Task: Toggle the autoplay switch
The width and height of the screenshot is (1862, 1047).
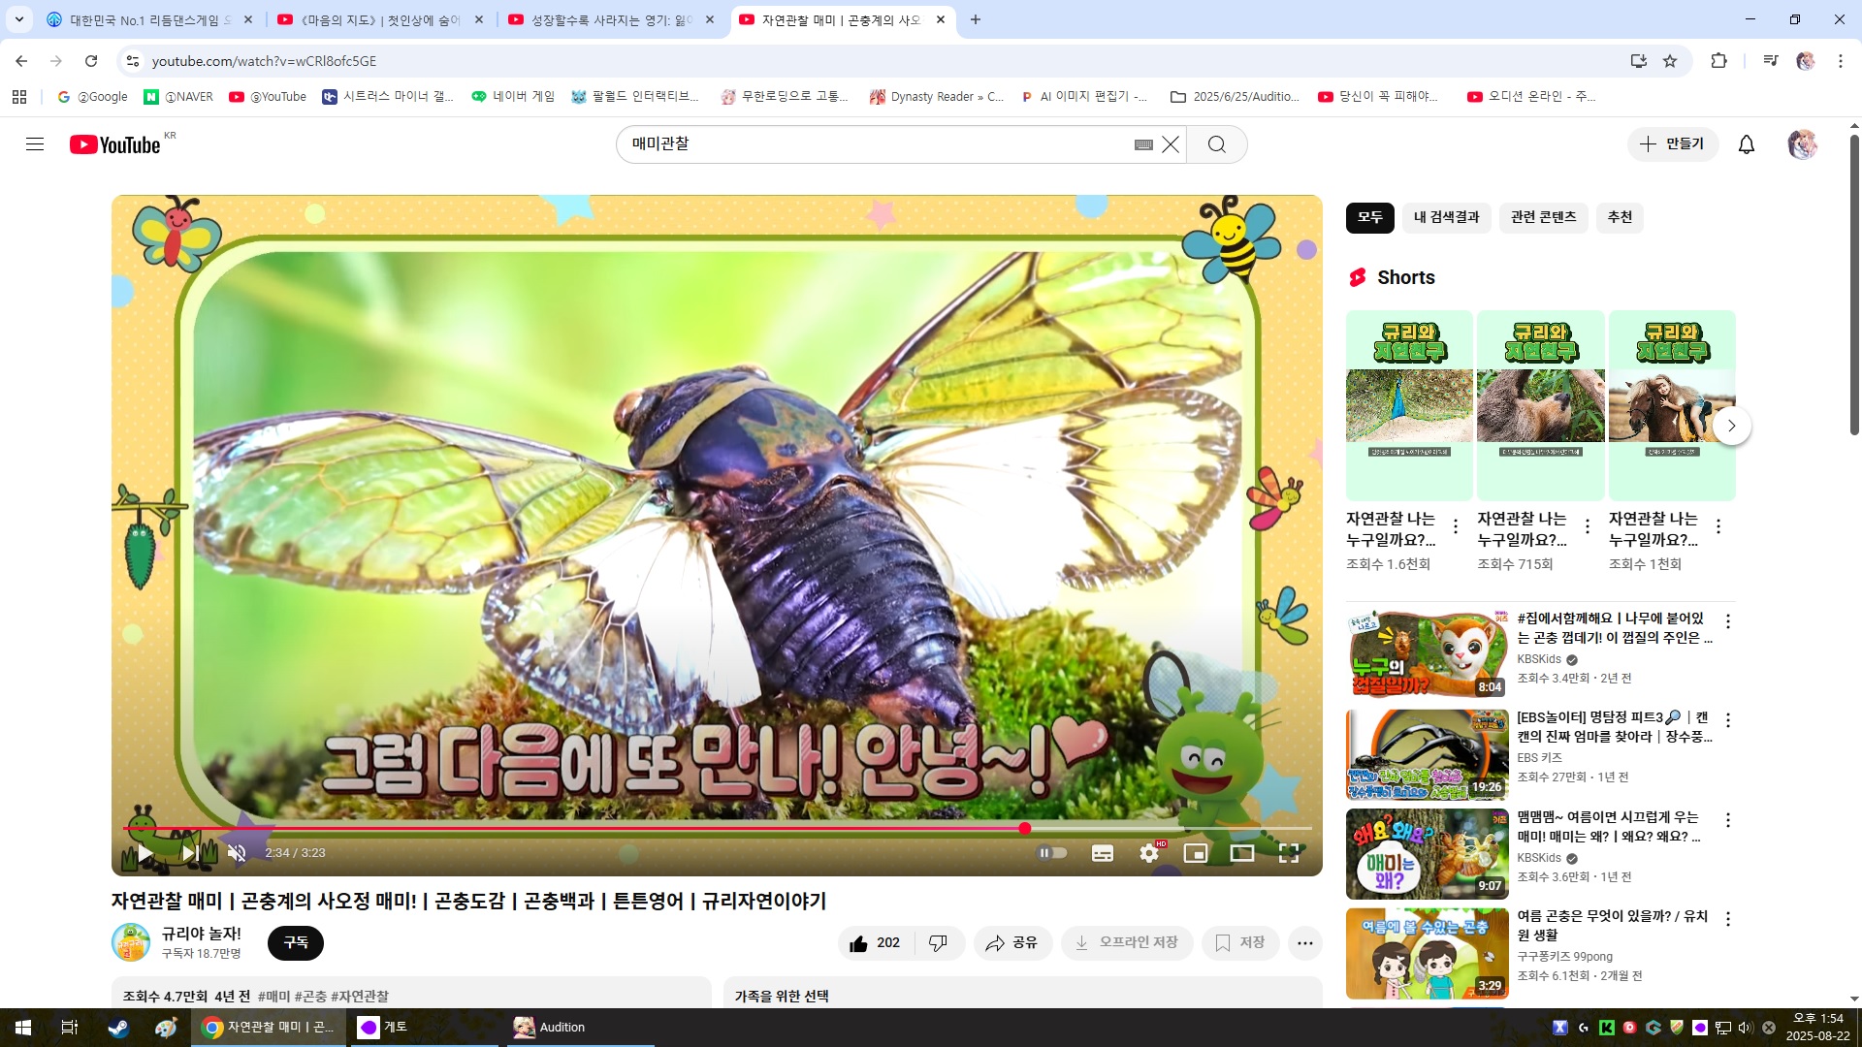Action: click(x=1052, y=853)
